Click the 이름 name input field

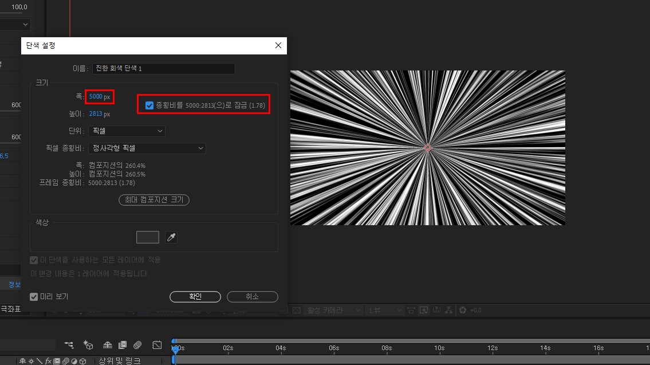[x=164, y=68]
